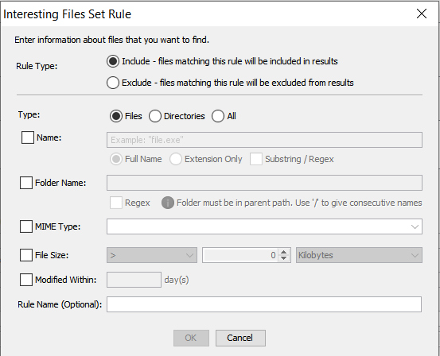
Task: Choose the Files type radio button
Action: point(116,116)
